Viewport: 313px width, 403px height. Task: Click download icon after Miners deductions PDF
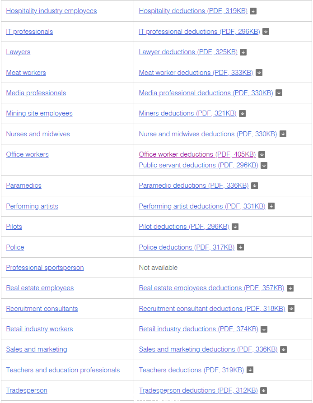(x=242, y=114)
